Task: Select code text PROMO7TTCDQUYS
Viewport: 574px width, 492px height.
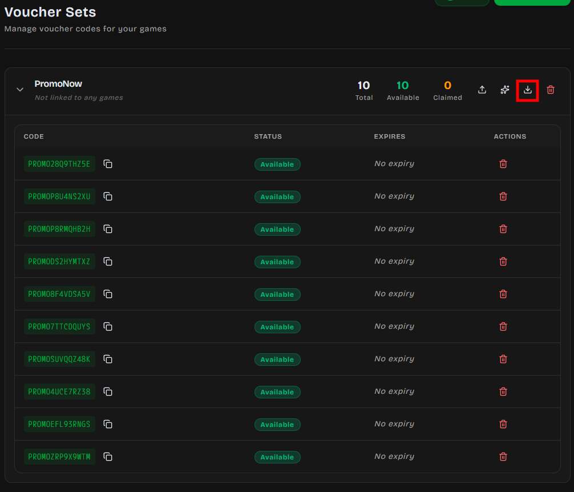Action: (59, 327)
